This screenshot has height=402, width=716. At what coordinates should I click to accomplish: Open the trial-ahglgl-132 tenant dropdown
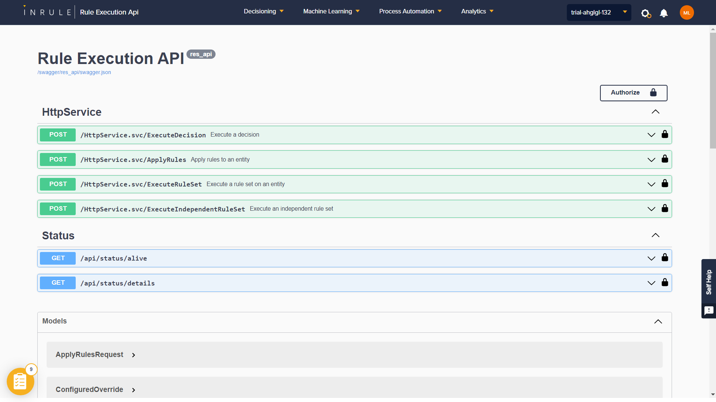pos(599,13)
